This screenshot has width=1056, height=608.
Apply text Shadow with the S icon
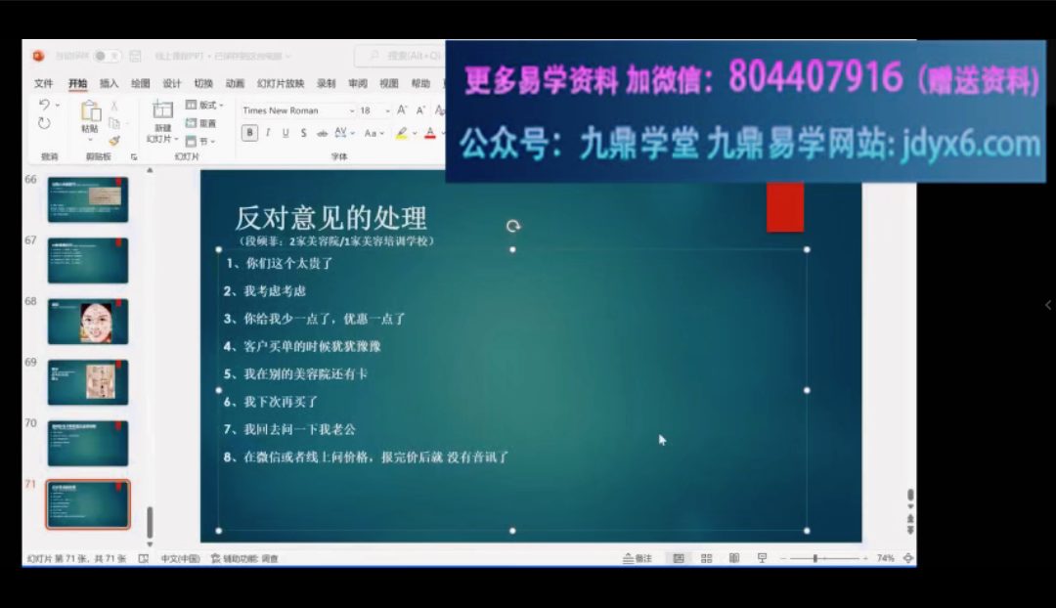pyautogui.click(x=304, y=133)
